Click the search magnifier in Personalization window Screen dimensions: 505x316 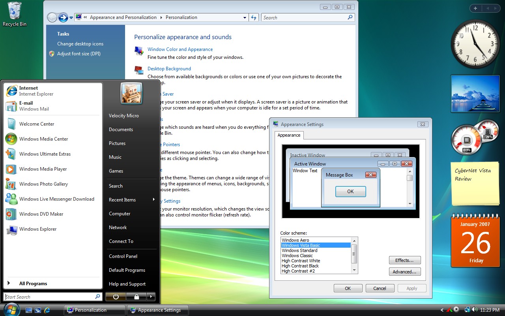(x=350, y=17)
